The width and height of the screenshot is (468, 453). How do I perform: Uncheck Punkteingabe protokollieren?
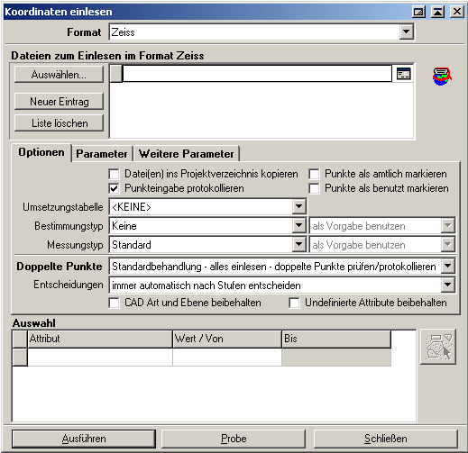(114, 188)
